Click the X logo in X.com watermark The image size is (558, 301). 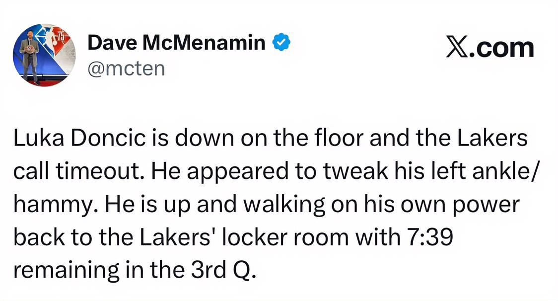click(x=457, y=48)
